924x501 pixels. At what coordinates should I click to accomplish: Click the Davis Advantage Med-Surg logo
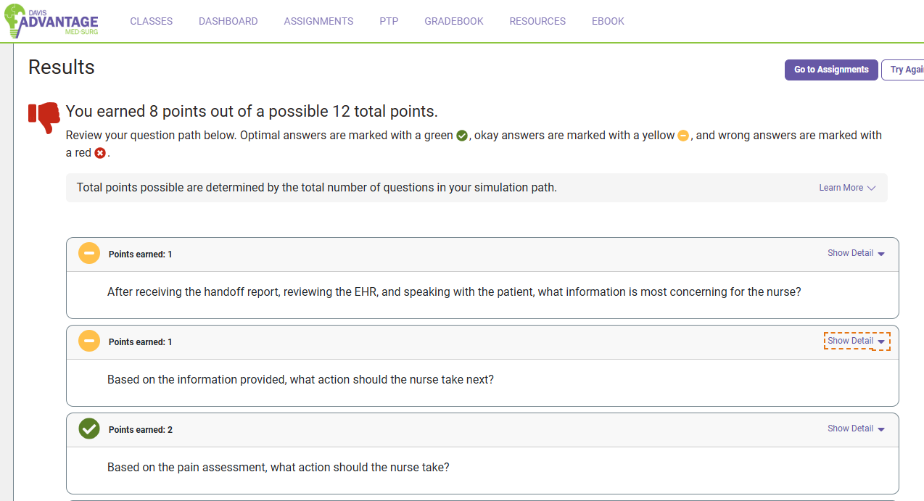51,21
